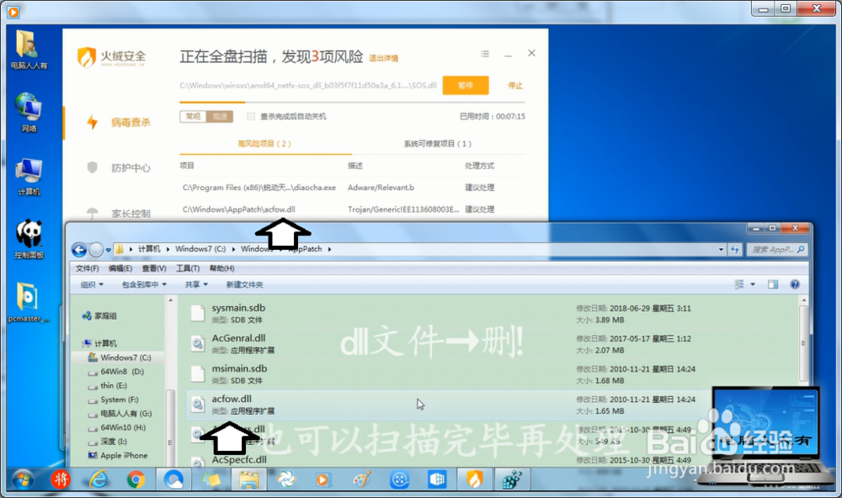Open Google Chrome from the taskbar
The image size is (842, 498).
coord(136,479)
